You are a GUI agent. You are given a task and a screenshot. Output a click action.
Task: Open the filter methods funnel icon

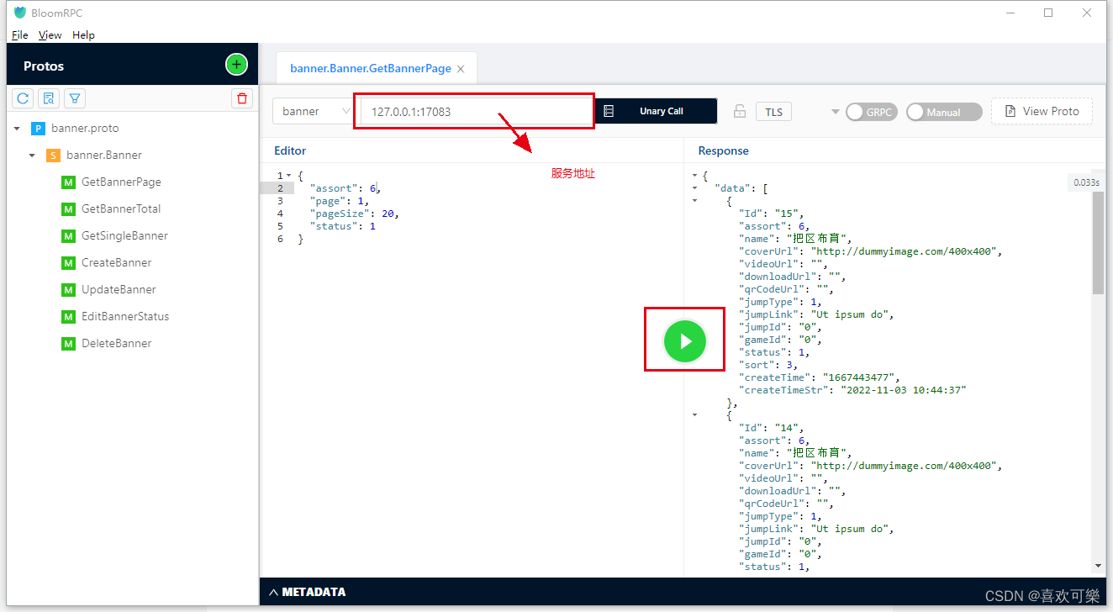[75, 98]
